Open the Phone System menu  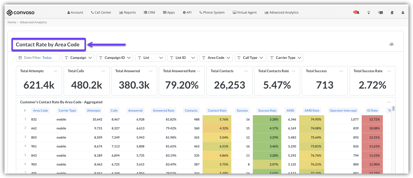pyautogui.click(x=212, y=12)
